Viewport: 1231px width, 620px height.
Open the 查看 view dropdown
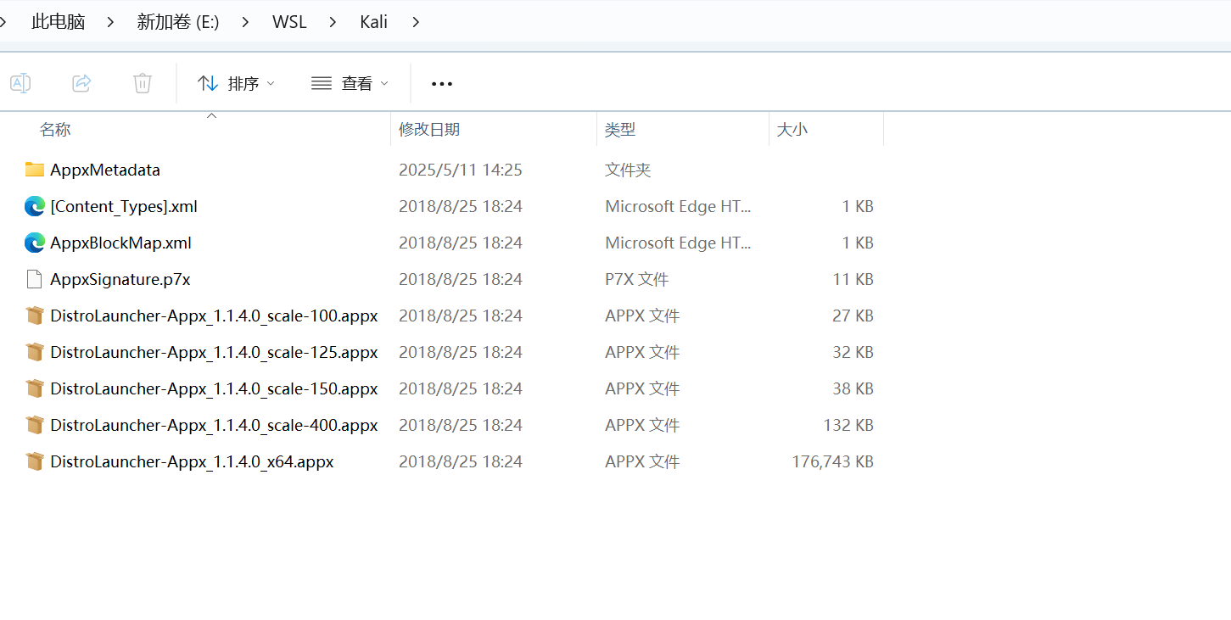[350, 83]
